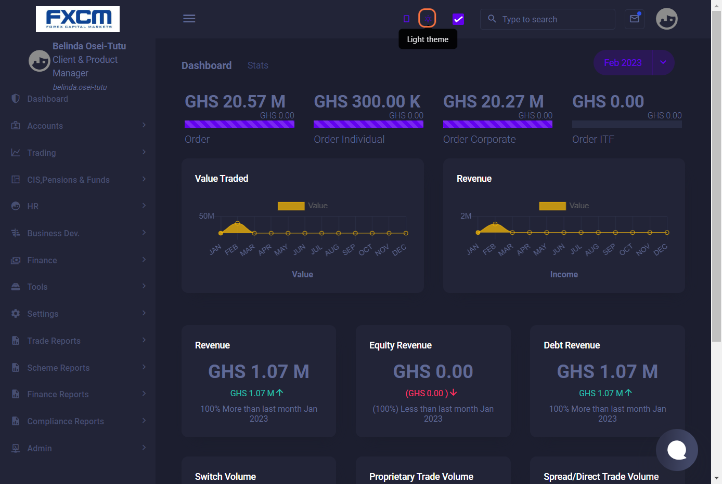Open the belinda.osei-tutu username link

80,87
